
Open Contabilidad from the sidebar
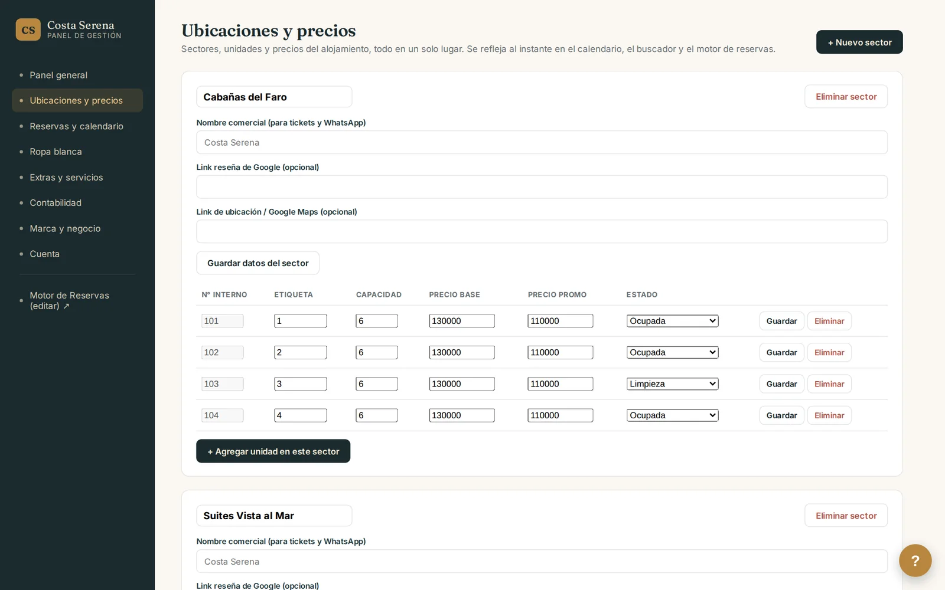coord(77,203)
